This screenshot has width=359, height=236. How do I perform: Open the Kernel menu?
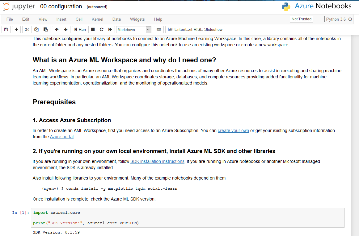(97, 19)
